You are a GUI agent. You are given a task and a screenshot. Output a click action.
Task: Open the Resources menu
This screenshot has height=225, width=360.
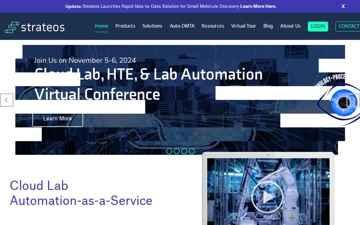(213, 26)
